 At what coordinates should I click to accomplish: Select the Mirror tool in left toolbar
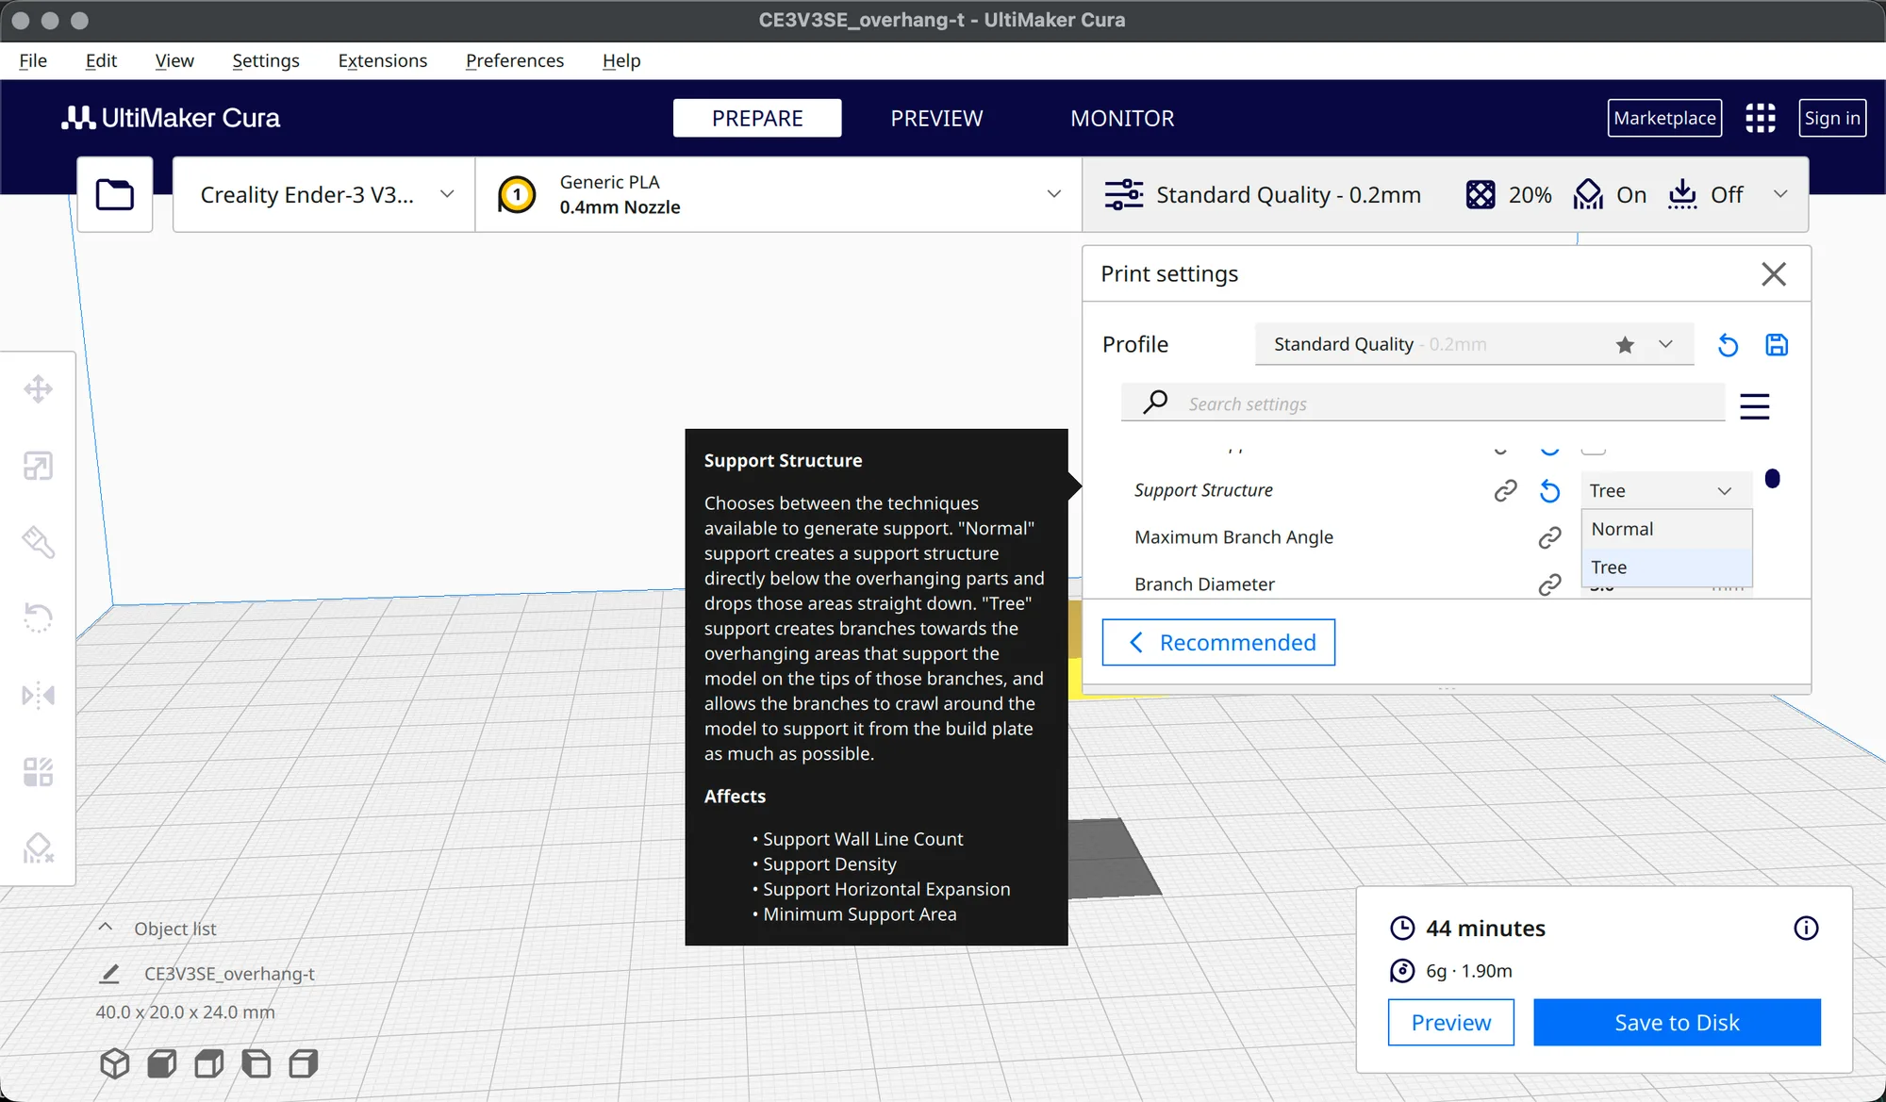click(38, 696)
